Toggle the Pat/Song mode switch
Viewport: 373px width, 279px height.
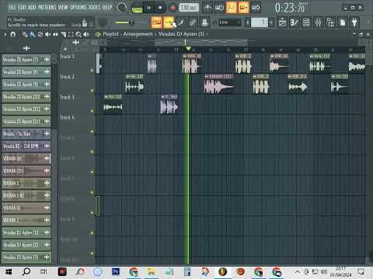pos(137,9)
